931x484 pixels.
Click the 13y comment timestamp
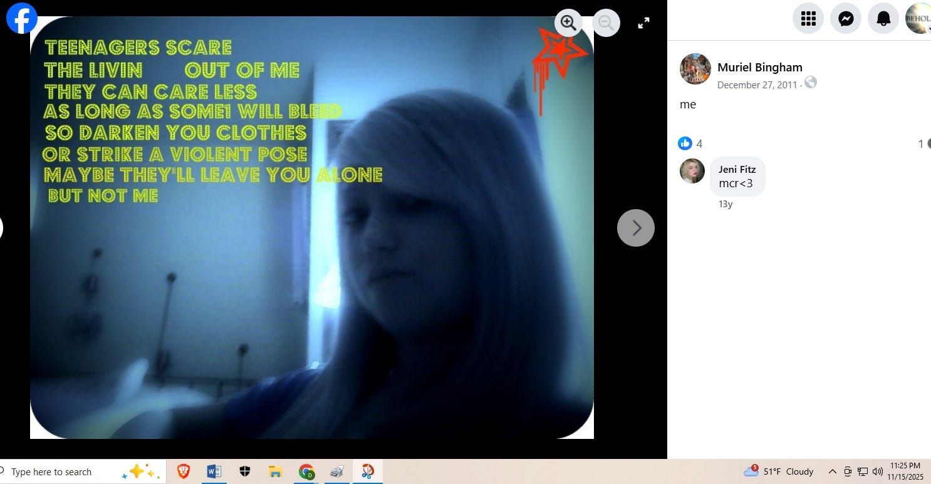click(726, 204)
